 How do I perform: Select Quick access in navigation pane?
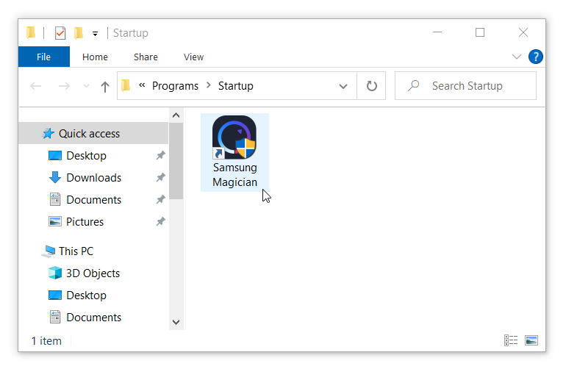[x=93, y=134]
